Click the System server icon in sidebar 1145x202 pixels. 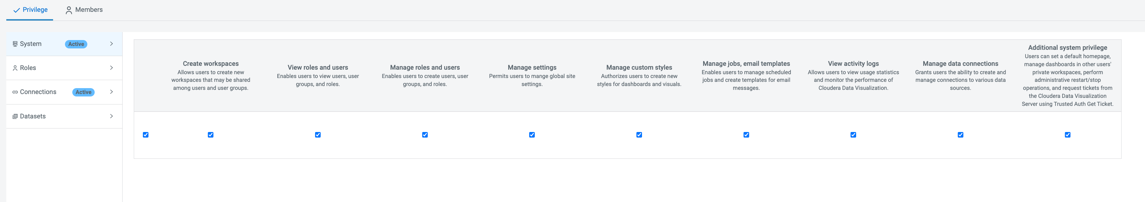click(15, 44)
